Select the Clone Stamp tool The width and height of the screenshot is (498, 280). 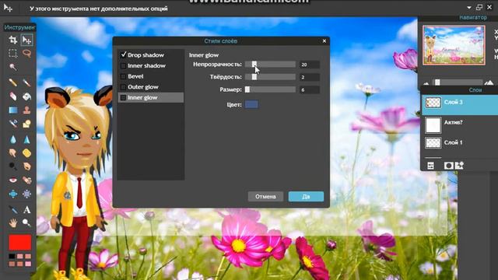point(26,110)
